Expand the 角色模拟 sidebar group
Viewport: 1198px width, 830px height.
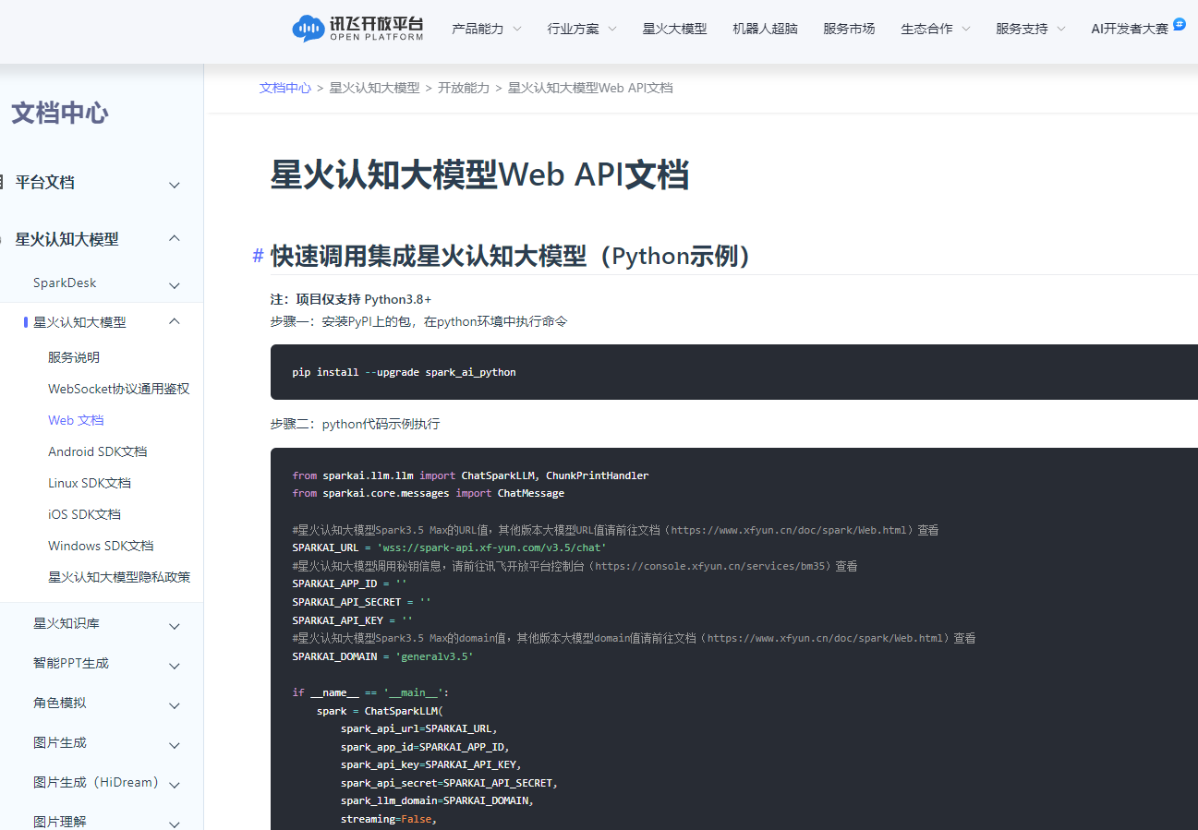click(x=175, y=705)
